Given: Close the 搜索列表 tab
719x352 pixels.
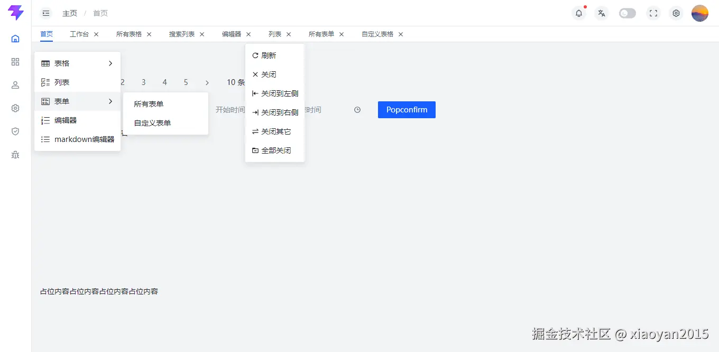Looking at the screenshot, I should tap(202, 34).
